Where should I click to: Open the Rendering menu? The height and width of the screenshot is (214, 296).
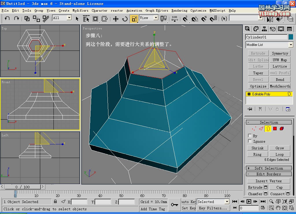tap(179, 11)
